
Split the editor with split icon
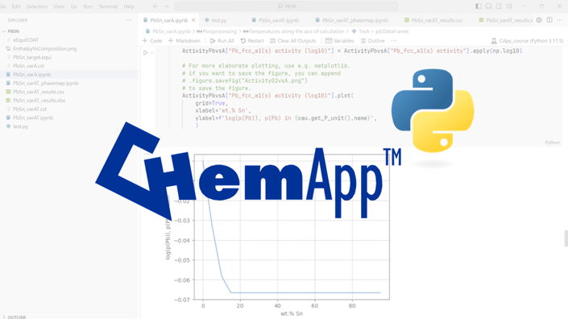click(x=549, y=20)
